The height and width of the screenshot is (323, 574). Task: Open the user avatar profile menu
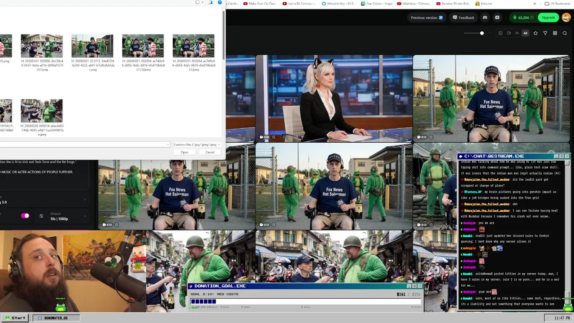coord(565,17)
